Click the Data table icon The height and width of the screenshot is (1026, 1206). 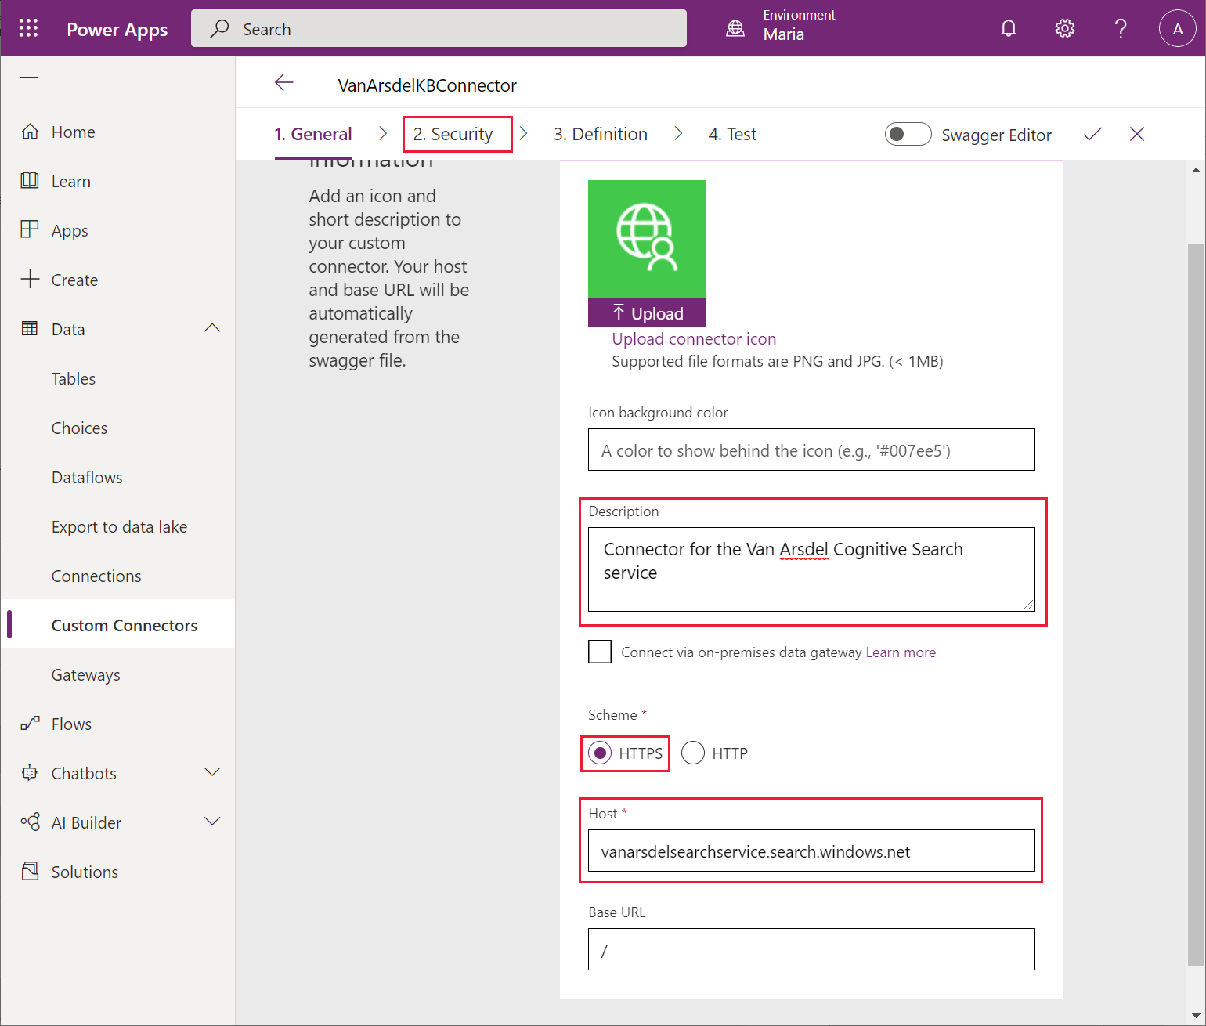point(30,328)
